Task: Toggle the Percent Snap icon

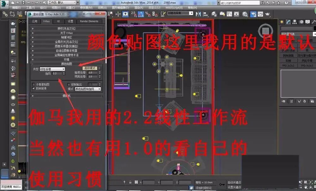Action: point(148,14)
